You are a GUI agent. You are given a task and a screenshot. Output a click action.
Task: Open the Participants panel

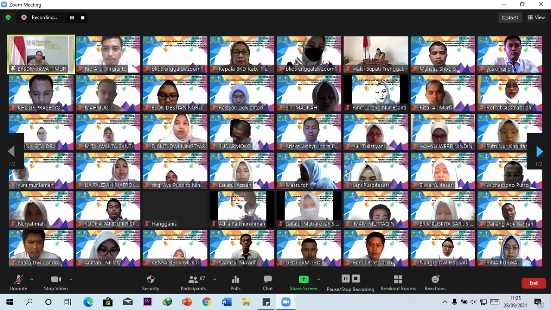[193, 282]
